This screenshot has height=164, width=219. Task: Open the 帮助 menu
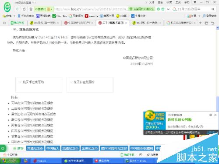187,2
